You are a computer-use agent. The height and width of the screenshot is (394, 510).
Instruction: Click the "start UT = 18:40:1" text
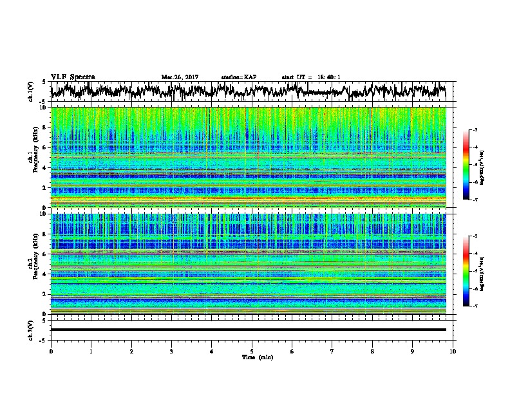point(311,77)
